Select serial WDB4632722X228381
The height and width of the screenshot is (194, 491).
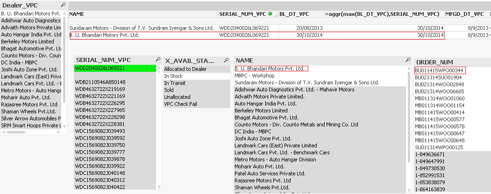tap(115, 124)
